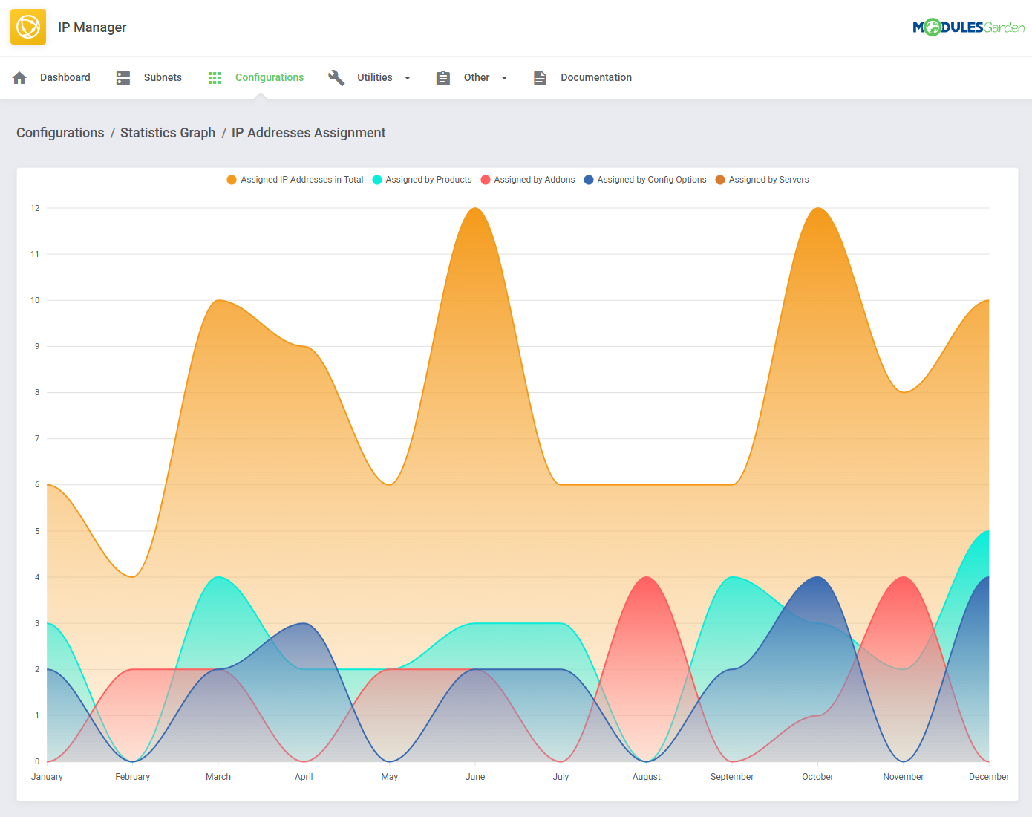Click the Configurations grid icon
This screenshot has height=817, width=1032.
(x=215, y=78)
